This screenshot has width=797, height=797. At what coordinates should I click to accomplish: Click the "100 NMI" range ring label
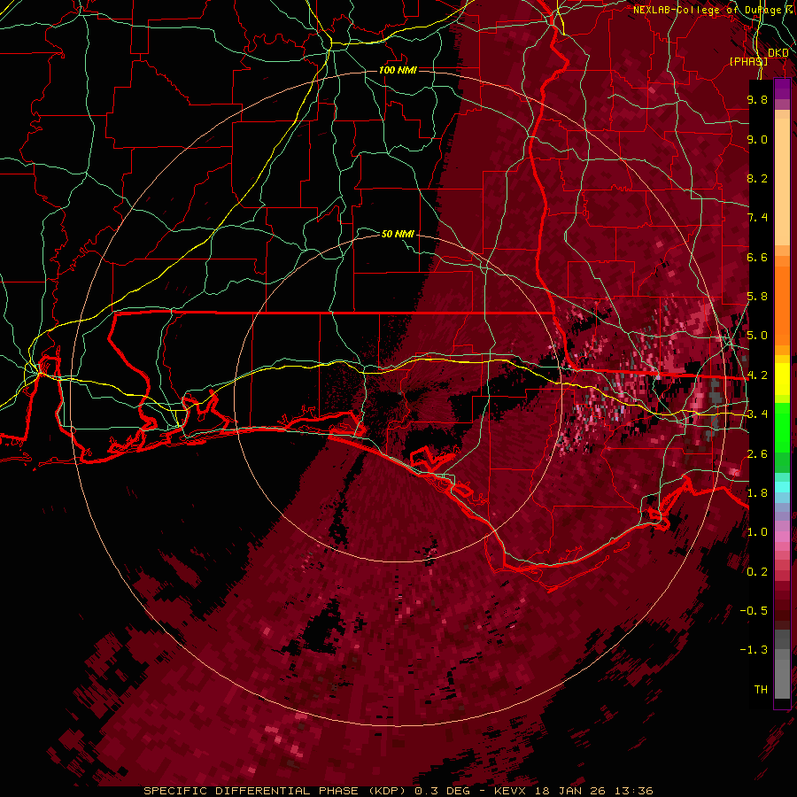[398, 70]
